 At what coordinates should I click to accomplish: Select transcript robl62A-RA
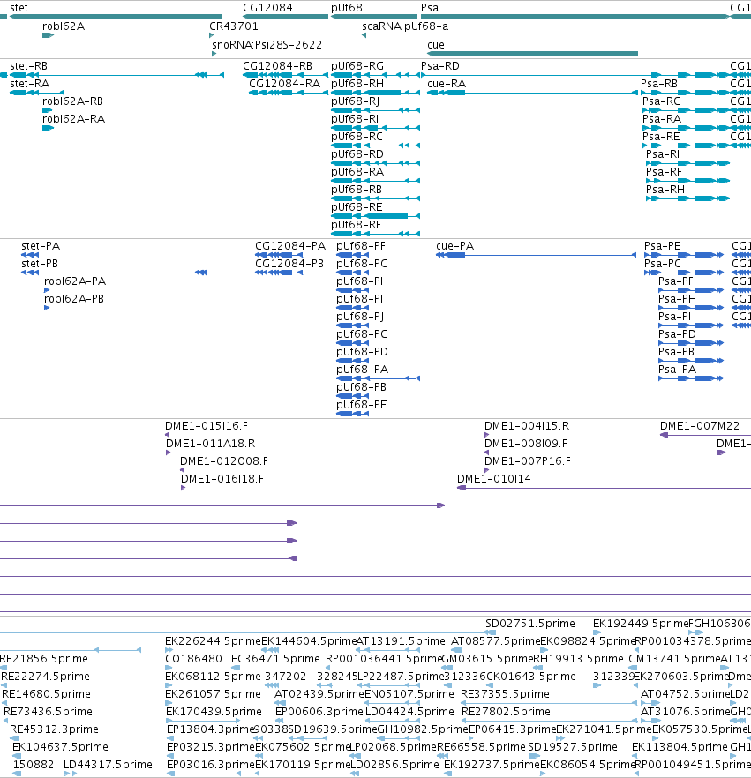tap(49, 128)
